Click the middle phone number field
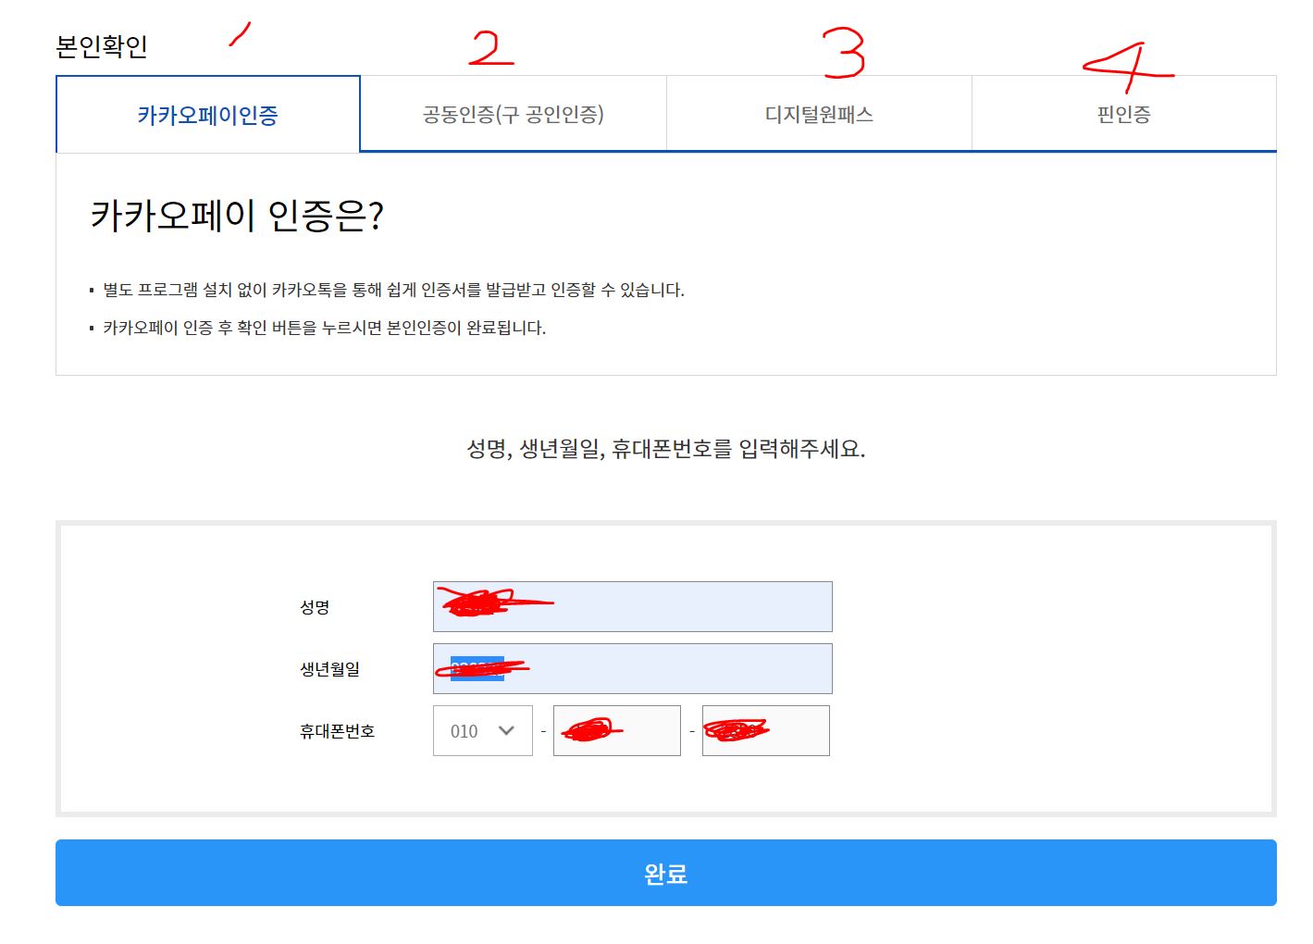 617,730
